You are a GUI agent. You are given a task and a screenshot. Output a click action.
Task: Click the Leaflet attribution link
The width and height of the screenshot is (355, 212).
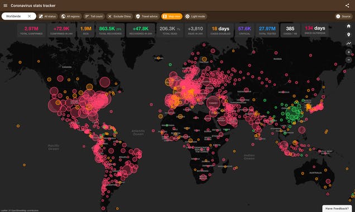4,211
